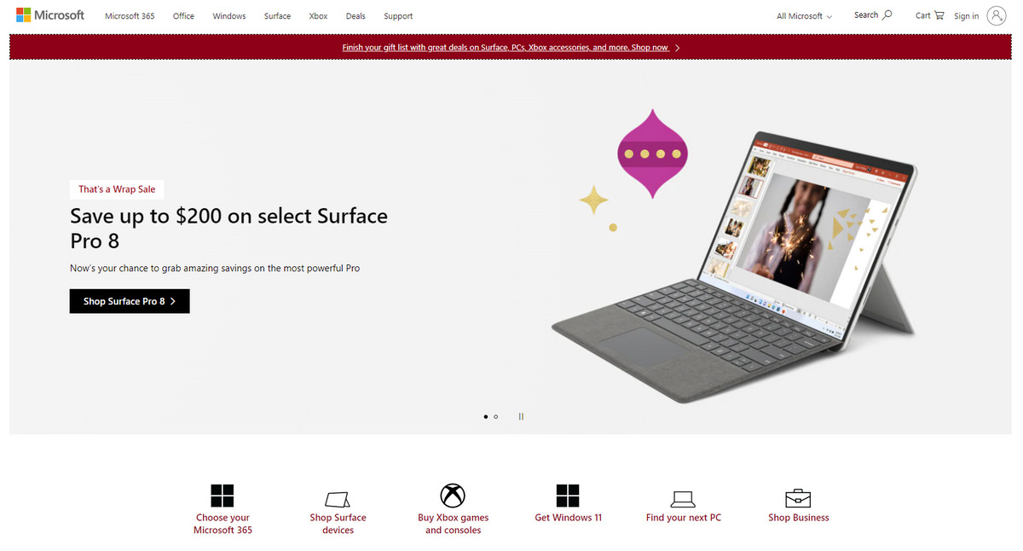Click the Shop Business briefcase icon
Screen dimensions: 1023x551
click(798, 498)
